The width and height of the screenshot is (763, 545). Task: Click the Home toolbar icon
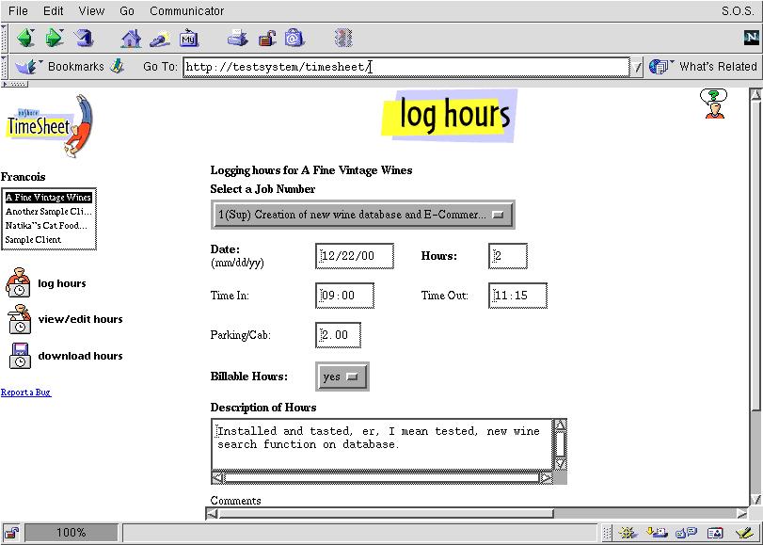(x=131, y=39)
